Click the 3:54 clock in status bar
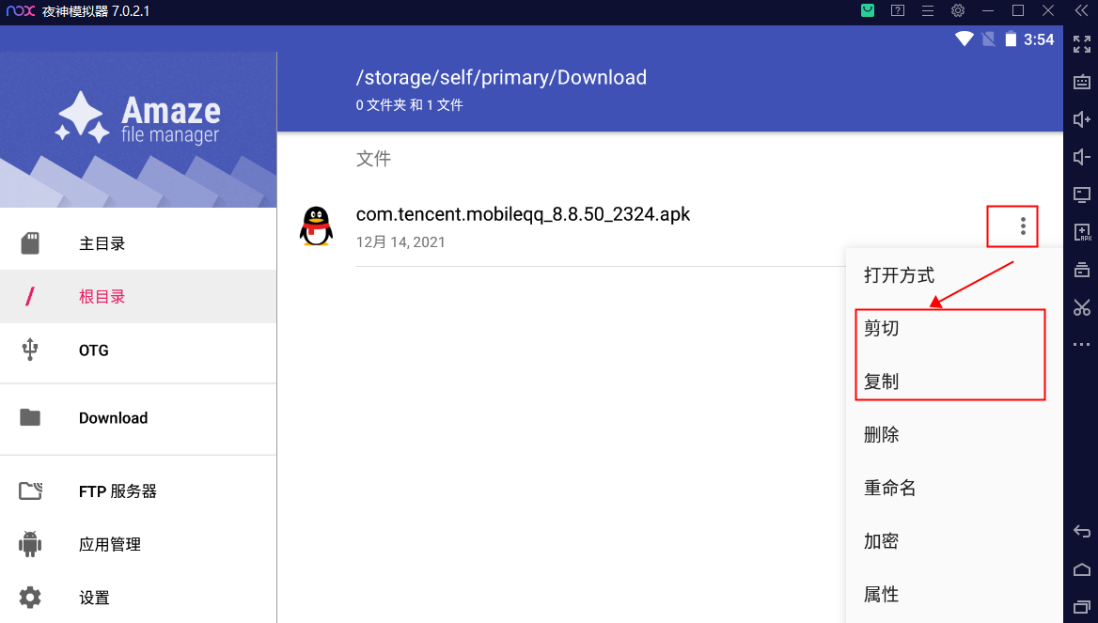Image resolution: width=1098 pixels, height=623 pixels. click(1039, 39)
